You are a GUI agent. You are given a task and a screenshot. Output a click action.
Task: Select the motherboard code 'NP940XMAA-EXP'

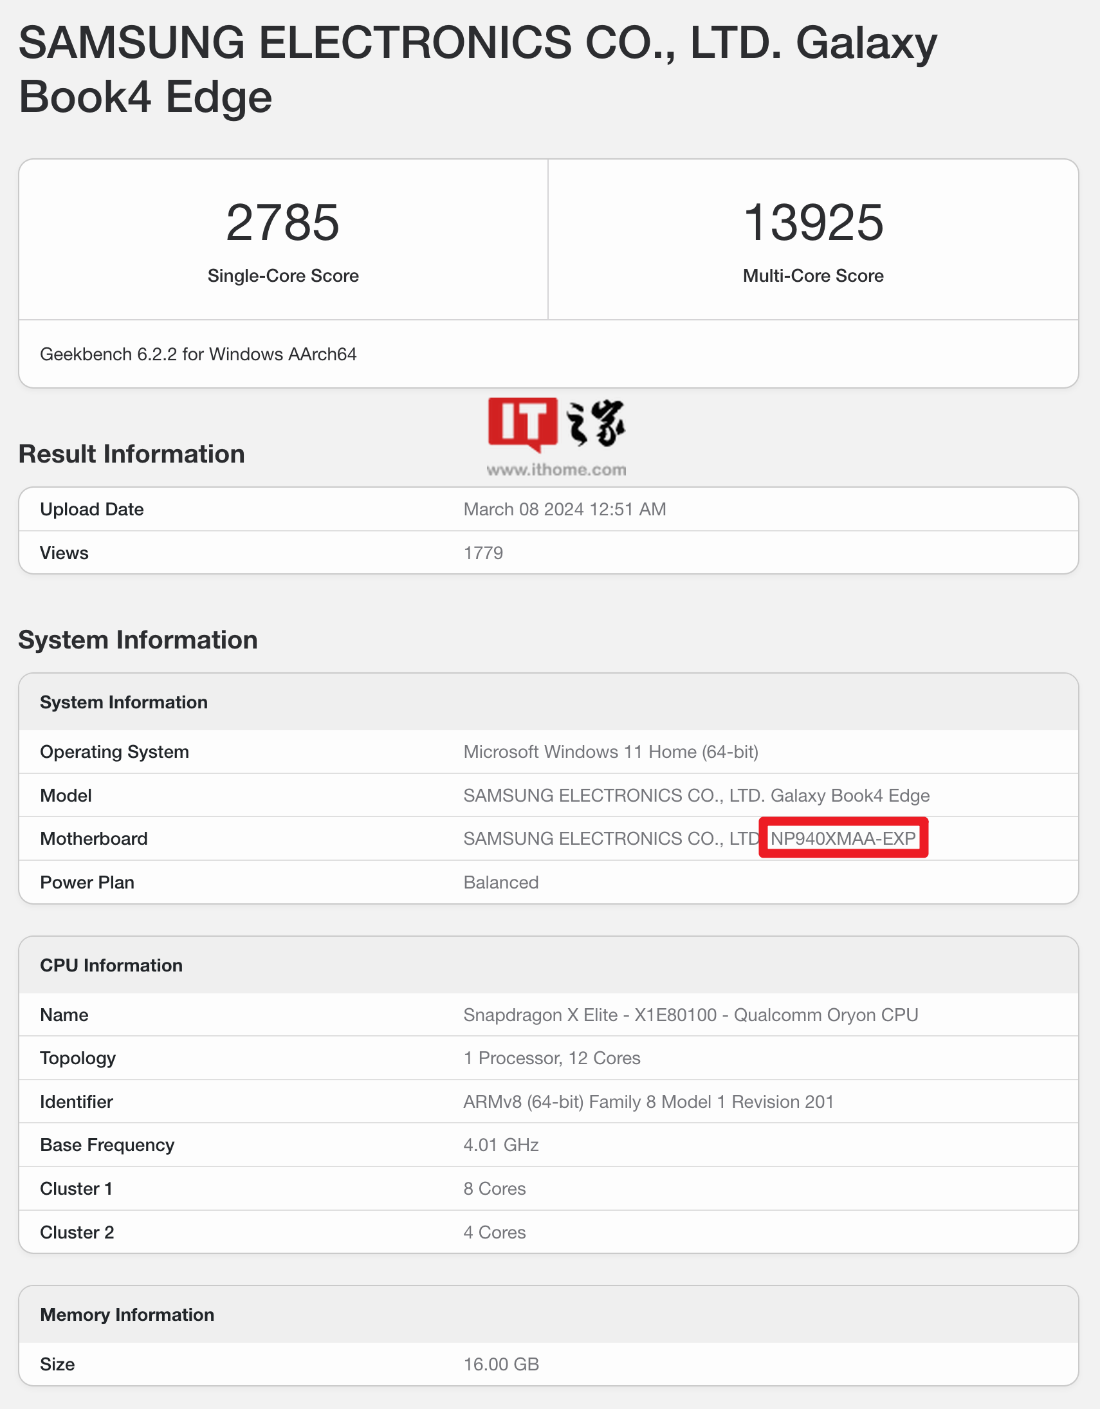coord(843,839)
